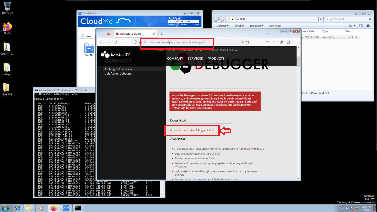Click the CloudMe taskbar icon
Viewport: 377px width, 212px height.
[x=66, y=208]
